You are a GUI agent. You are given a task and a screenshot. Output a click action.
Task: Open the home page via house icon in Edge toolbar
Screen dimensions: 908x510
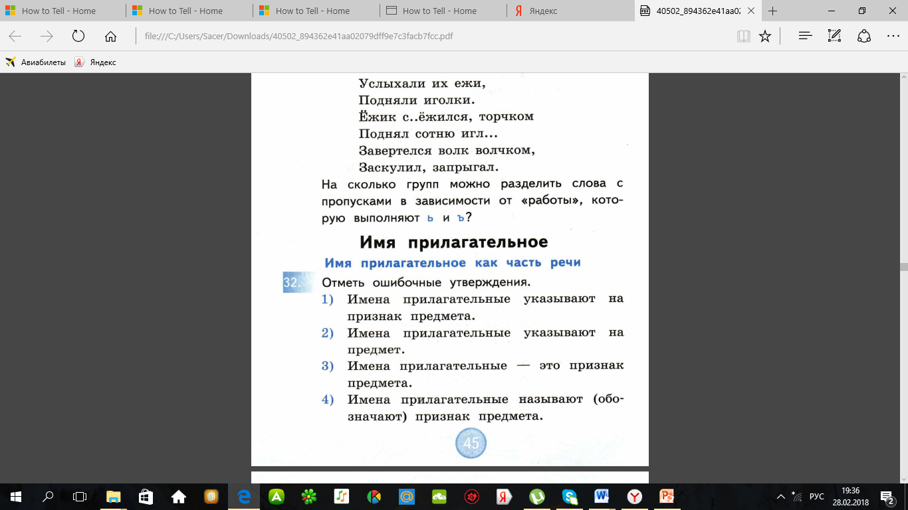click(x=110, y=37)
